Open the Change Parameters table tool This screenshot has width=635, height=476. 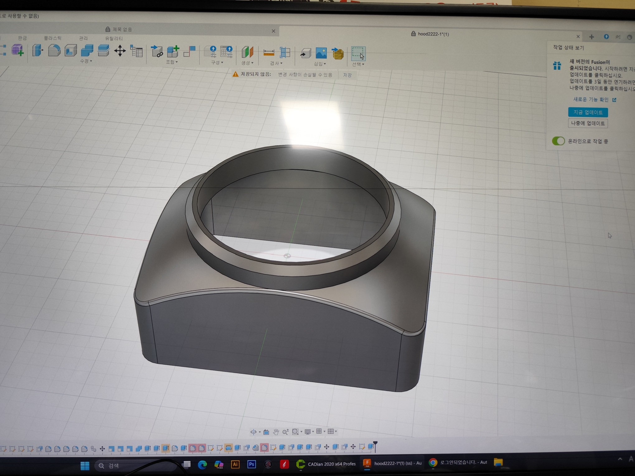[x=136, y=51]
